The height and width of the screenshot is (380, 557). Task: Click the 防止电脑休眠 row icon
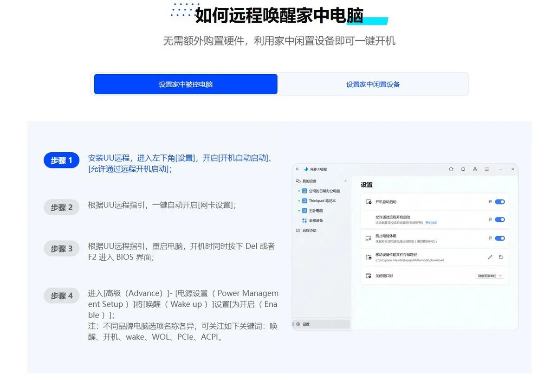coord(369,238)
